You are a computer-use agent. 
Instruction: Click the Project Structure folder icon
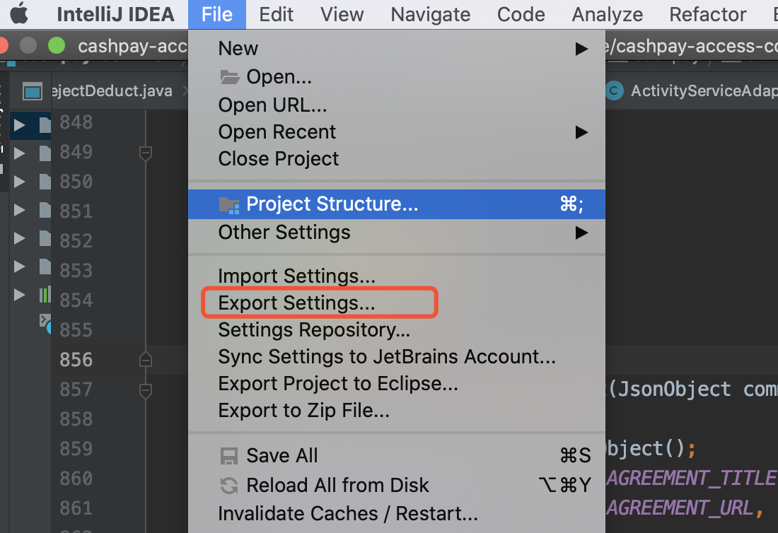click(x=229, y=205)
